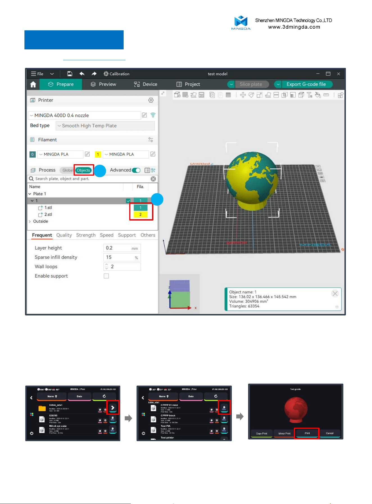Open the Speed settings tab
372x504 pixels.
coord(107,235)
